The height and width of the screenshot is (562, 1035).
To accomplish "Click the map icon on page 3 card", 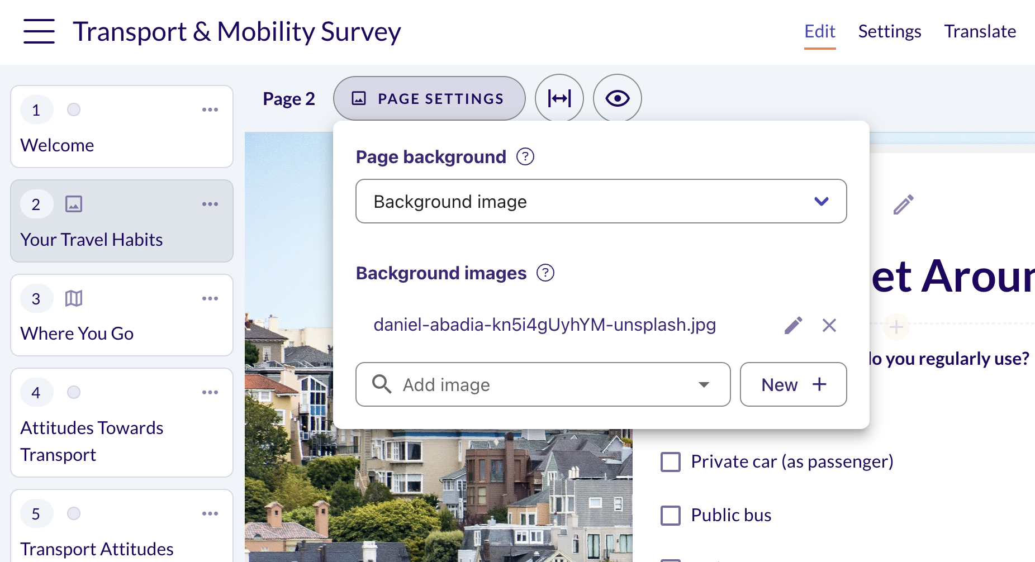I will point(74,298).
